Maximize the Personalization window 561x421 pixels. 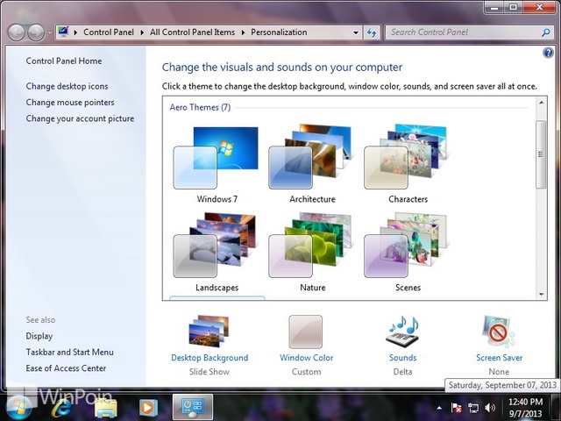[x=513, y=7]
